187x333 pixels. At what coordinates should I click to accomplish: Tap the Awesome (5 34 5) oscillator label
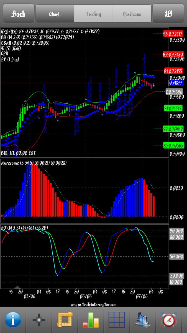point(34,163)
